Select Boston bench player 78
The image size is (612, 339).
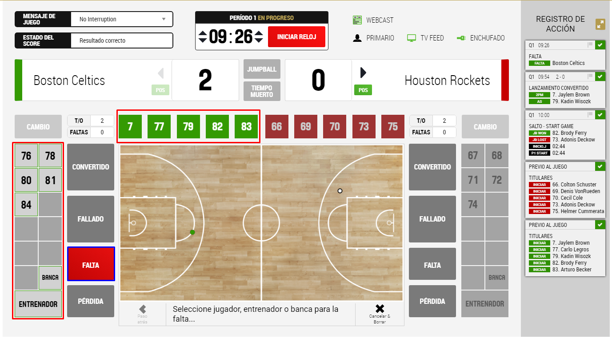(x=50, y=156)
